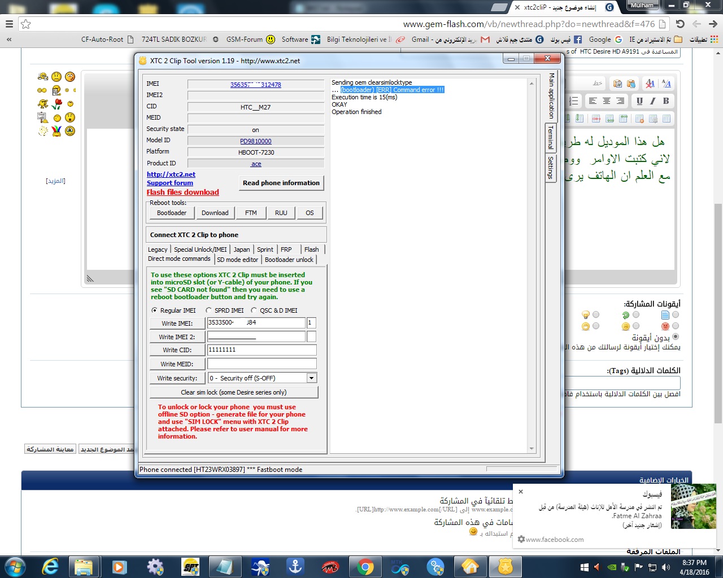The height and width of the screenshot is (578, 723).
Task: Choose the red angry face post icon radio
Action: [x=676, y=326]
